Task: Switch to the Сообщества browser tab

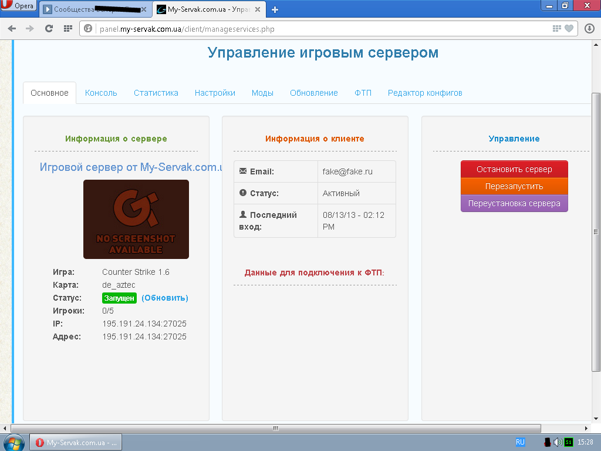Action: pos(95,9)
